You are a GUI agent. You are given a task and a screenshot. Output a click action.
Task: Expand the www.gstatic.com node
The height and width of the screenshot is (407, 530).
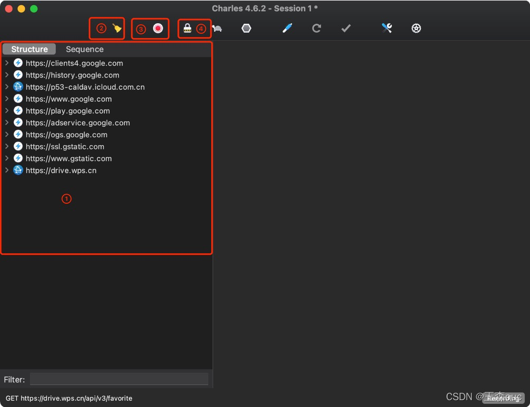[7, 158]
